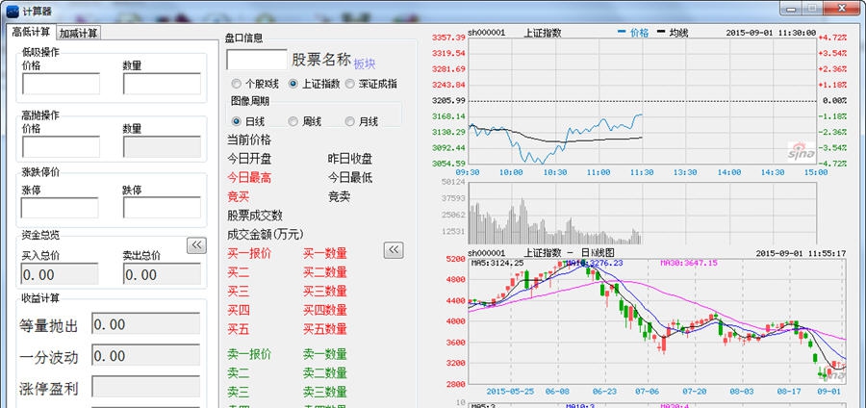Click the 低吸操作 数量 input field
This screenshot has width=866, height=408.
click(162, 84)
